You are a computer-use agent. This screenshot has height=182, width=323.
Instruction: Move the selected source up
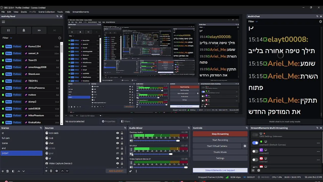coord(62,171)
